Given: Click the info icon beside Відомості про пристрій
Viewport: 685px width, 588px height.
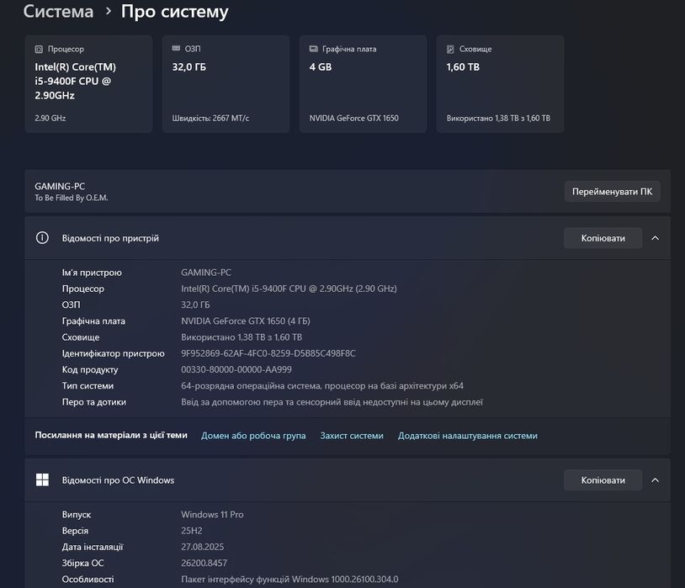Looking at the screenshot, I should (x=42, y=238).
